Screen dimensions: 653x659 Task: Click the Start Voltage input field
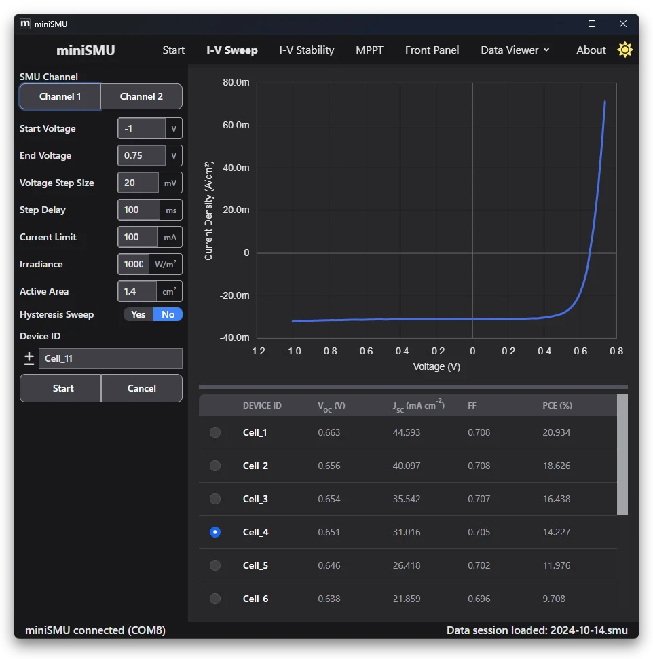pos(141,128)
